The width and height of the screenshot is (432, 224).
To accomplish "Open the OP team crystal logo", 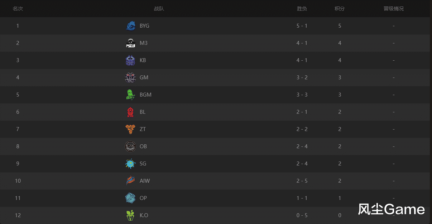I will click(x=131, y=198).
